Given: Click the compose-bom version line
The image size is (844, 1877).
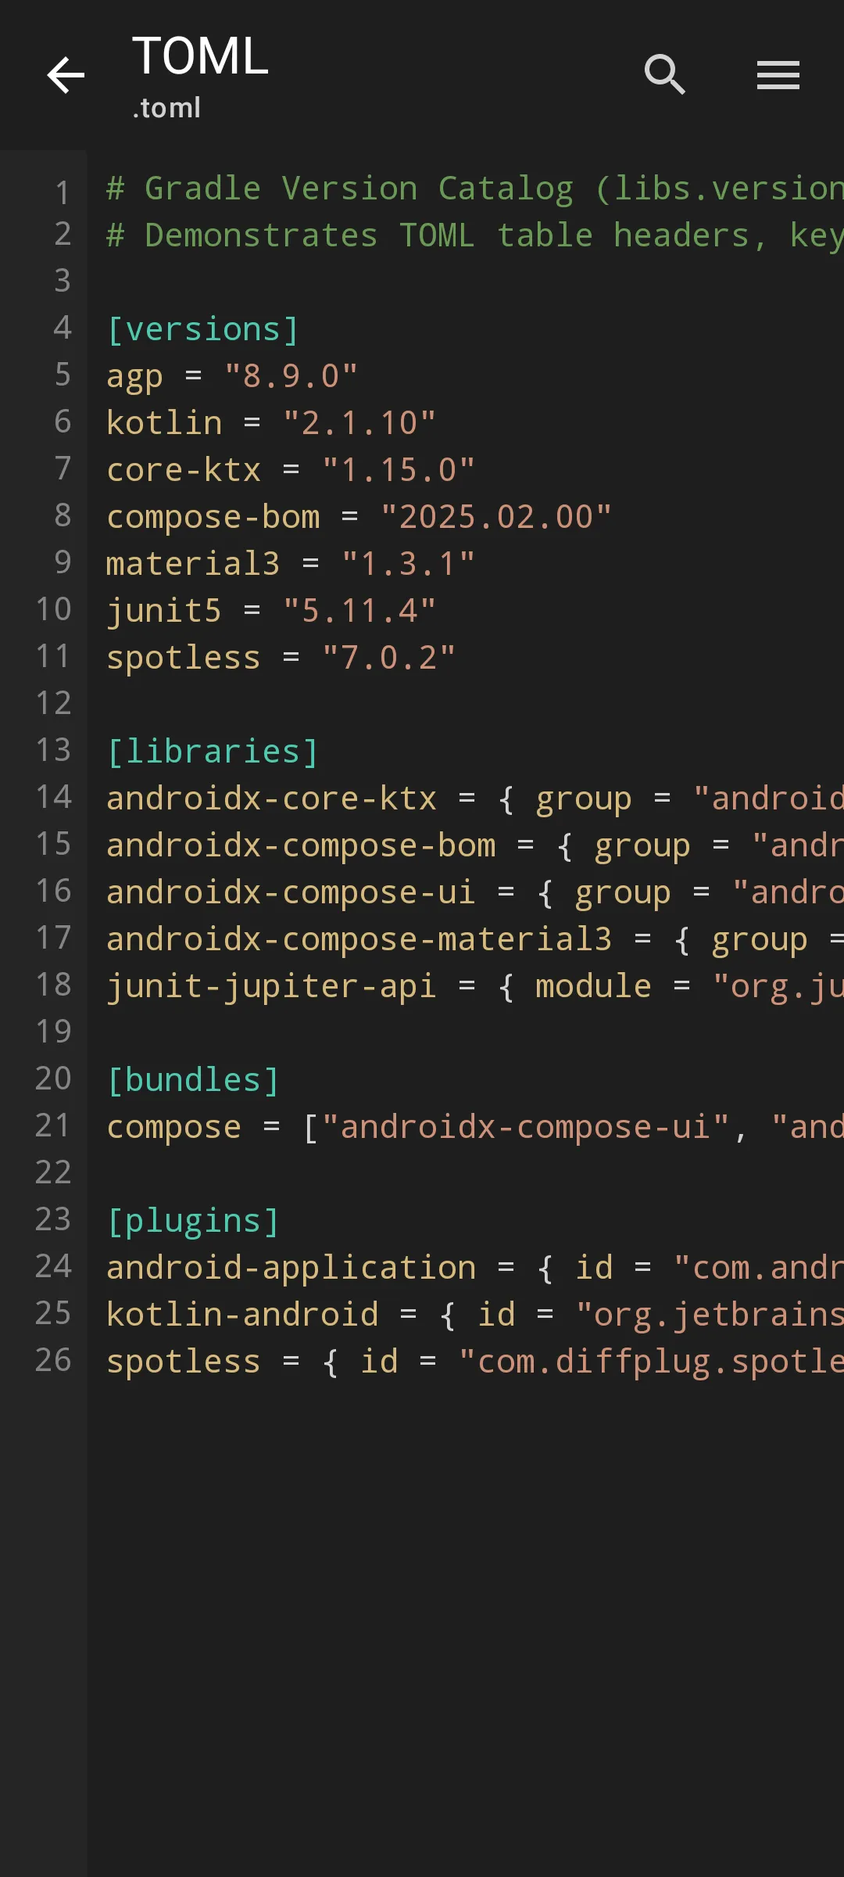Looking at the screenshot, I should [359, 517].
